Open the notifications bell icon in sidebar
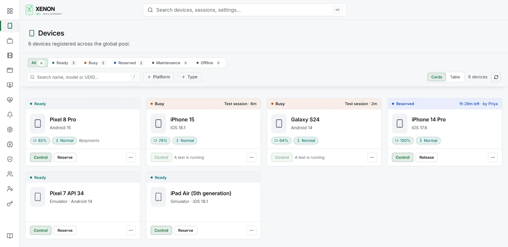The image size is (508, 247). pyautogui.click(x=10, y=115)
